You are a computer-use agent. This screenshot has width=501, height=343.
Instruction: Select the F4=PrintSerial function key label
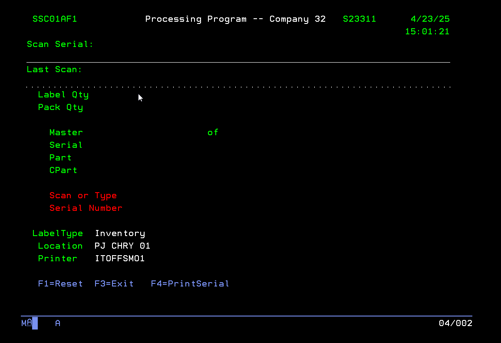(190, 284)
